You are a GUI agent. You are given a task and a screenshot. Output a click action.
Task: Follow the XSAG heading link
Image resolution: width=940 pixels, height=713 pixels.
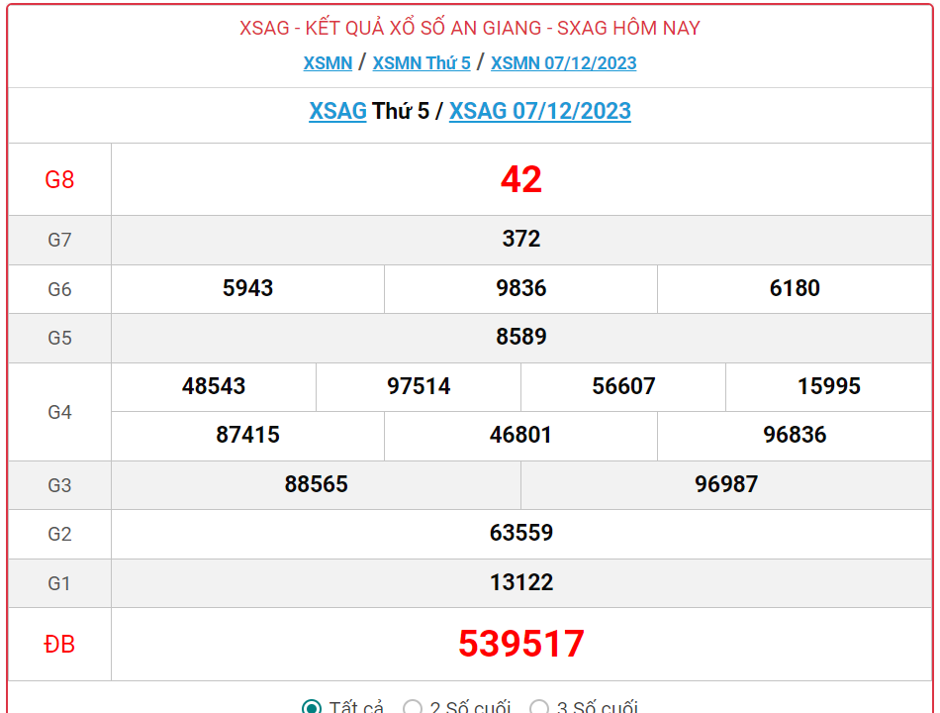click(337, 111)
